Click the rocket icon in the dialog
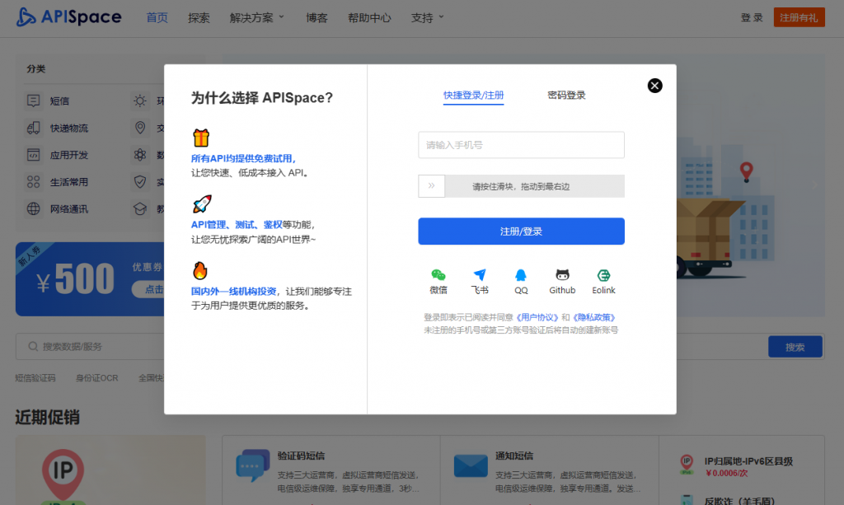The image size is (844, 505). pos(202,203)
